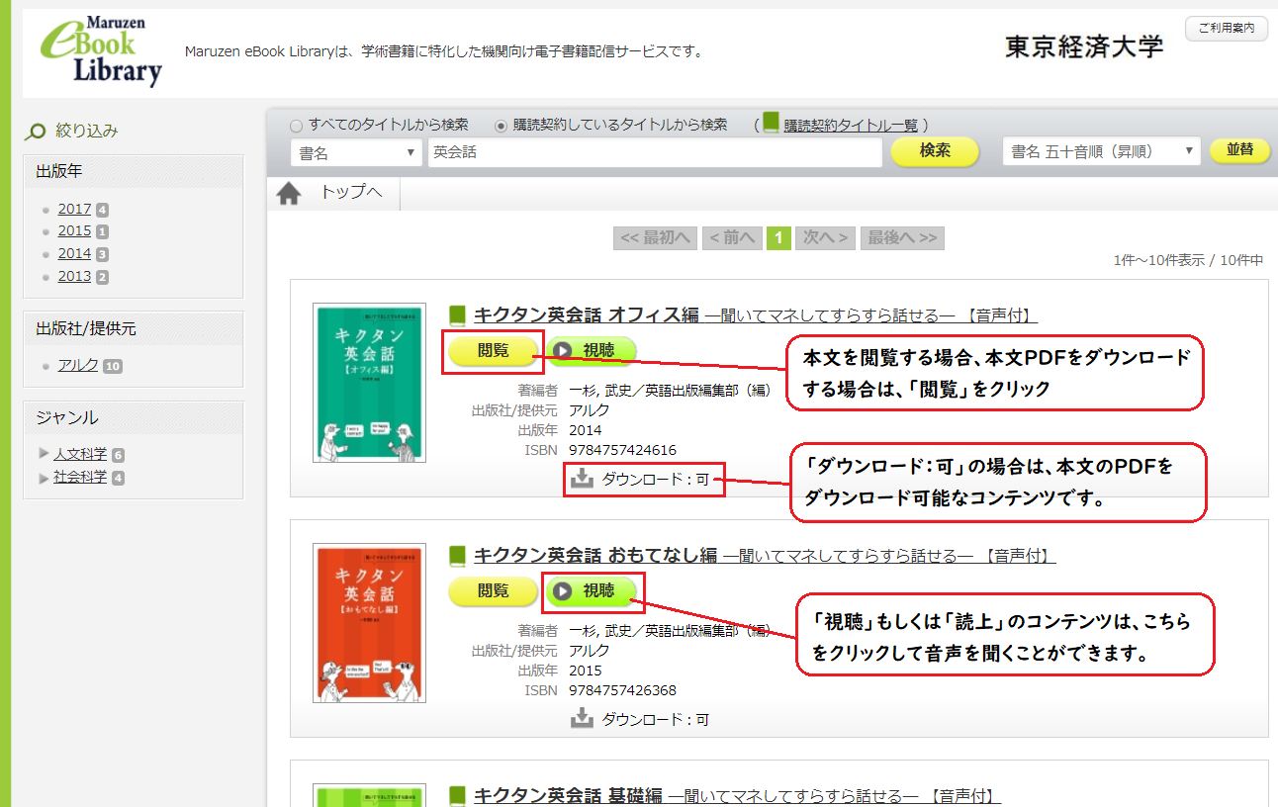Click book icon before キクタン英会話 おもてなし編 title
This screenshot has height=807, width=1278.
[457, 556]
